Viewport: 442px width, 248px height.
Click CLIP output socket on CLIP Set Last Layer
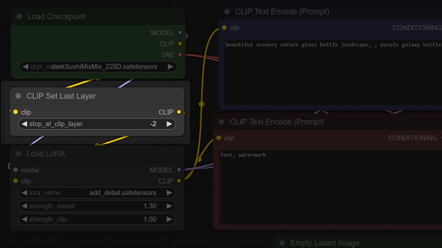click(179, 112)
